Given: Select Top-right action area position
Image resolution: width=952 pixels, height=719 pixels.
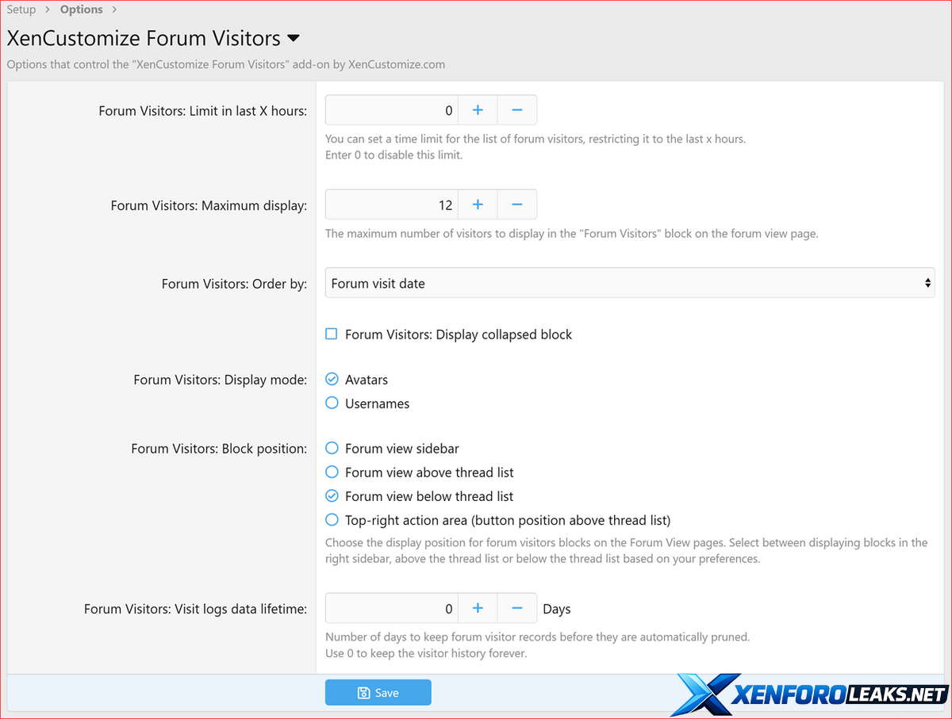Looking at the screenshot, I should tap(332, 520).
